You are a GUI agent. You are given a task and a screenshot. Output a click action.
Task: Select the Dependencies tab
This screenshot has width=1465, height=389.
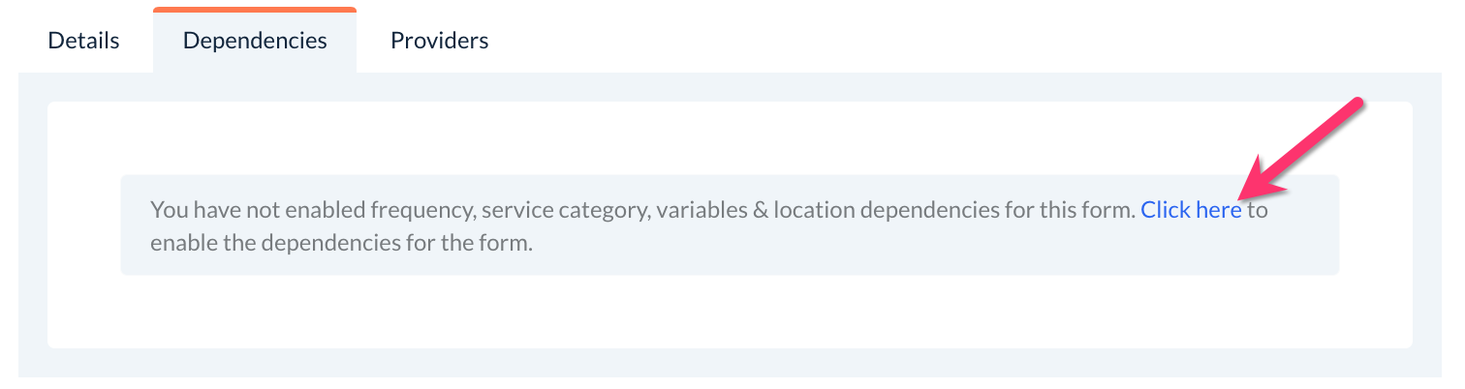coord(255,41)
